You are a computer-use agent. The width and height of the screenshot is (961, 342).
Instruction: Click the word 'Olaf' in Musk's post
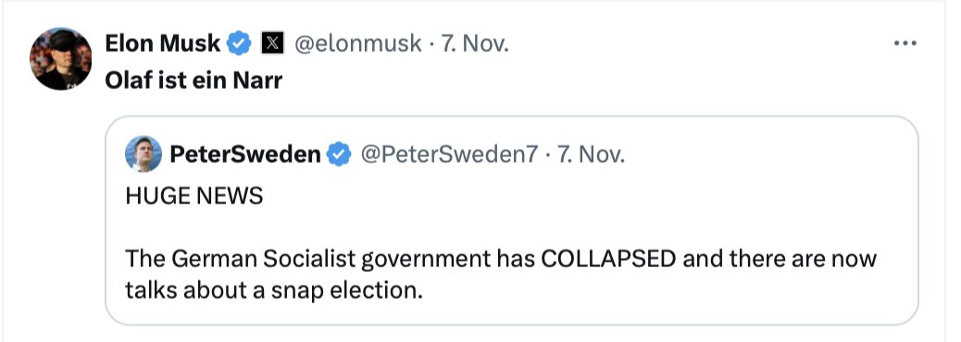click(x=126, y=80)
